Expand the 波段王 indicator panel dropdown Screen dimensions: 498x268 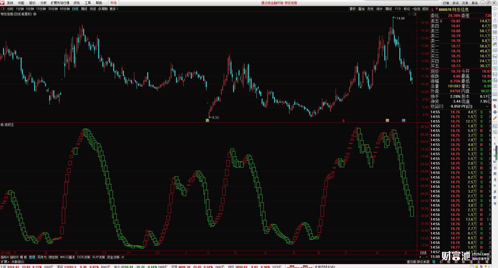2,125
